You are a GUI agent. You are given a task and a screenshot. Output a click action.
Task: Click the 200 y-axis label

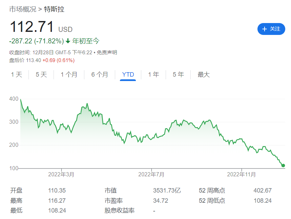point(14,145)
